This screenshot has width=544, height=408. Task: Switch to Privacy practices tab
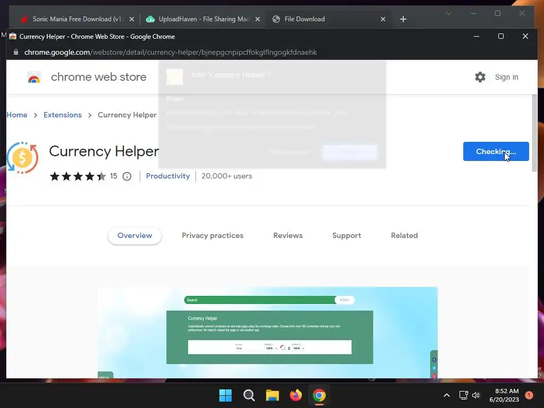pyautogui.click(x=212, y=235)
